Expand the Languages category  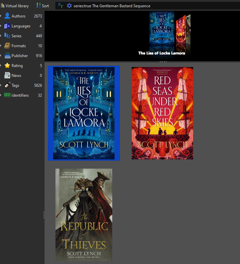tap(1, 26)
